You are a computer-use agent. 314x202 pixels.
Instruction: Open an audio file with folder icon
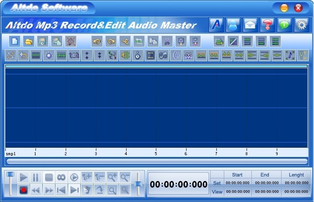click(29, 42)
